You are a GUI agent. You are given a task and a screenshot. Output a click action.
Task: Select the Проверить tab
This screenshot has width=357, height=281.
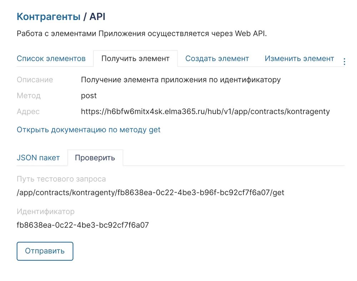click(95, 158)
